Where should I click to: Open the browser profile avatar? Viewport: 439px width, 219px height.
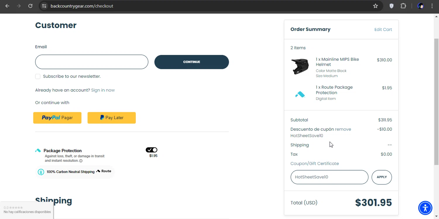click(x=421, y=6)
